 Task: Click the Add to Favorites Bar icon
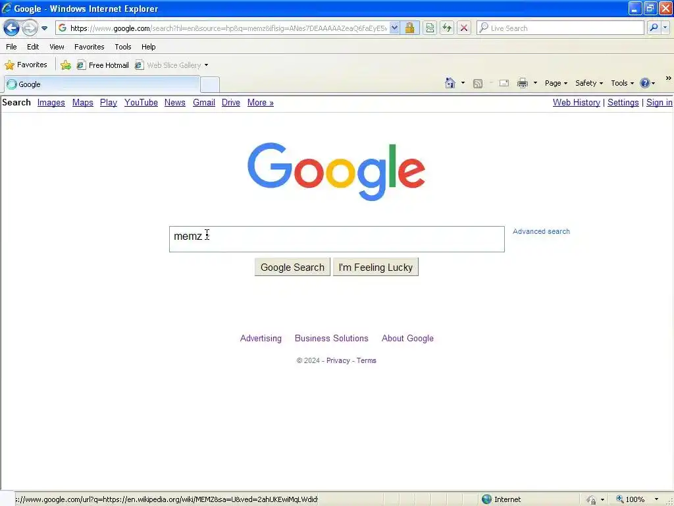[x=66, y=65]
